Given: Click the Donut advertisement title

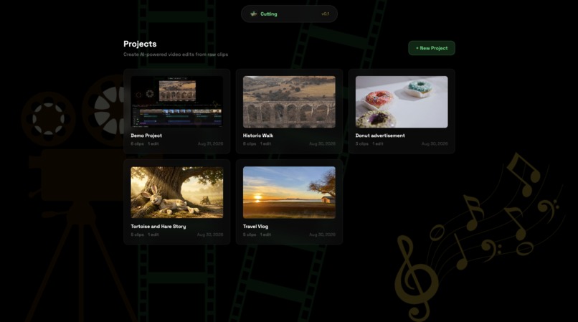Looking at the screenshot, I should click(x=379, y=136).
